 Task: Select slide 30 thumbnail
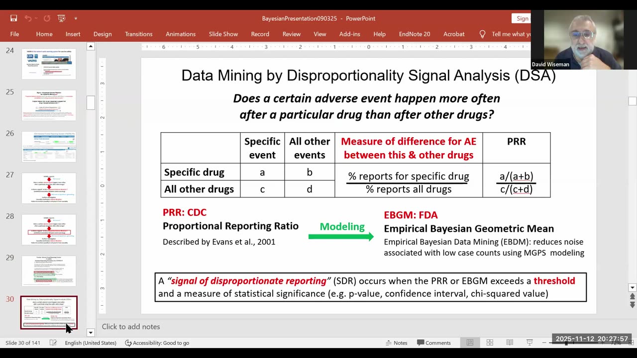[49, 312]
